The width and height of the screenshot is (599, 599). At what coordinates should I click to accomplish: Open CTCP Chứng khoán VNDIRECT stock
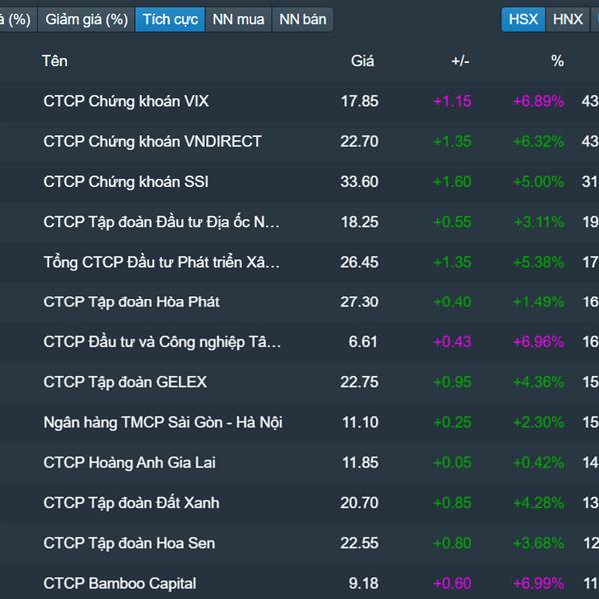152,142
